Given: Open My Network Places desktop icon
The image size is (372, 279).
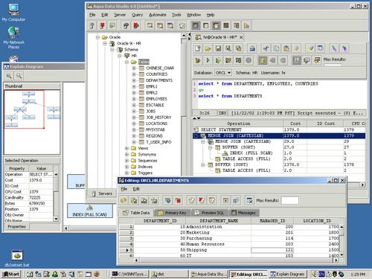Looking at the screenshot, I should [13, 38].
